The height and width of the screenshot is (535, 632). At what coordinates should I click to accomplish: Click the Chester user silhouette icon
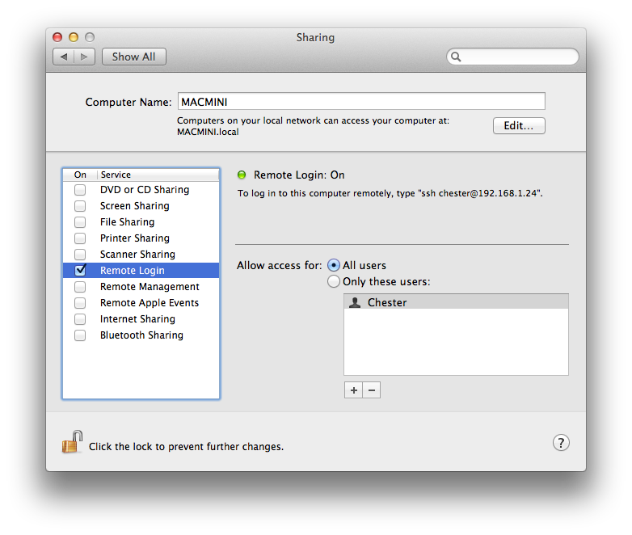pyautogui.click(x=355, y=302)
